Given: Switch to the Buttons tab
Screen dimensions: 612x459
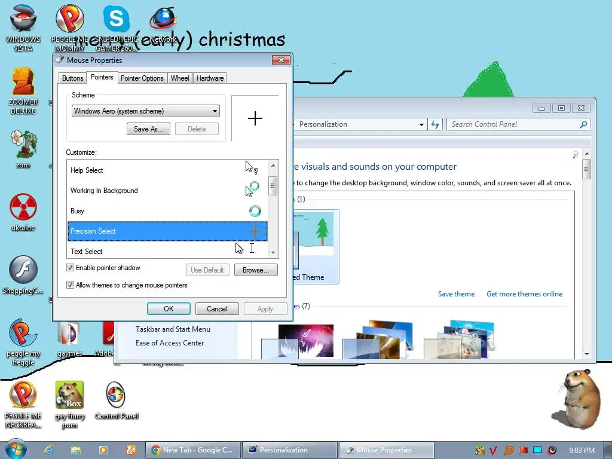Looking at the screenshot, I should [72, 78].
